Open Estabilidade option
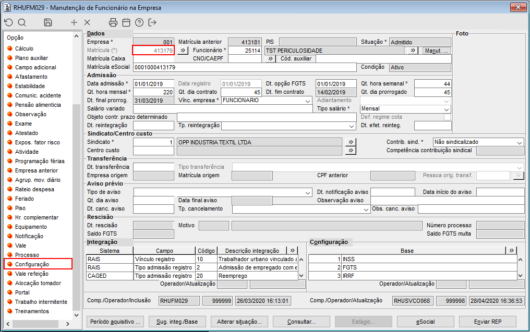Image resolution: width=530 pixels, height=332 pixels. tap(30, 86)
